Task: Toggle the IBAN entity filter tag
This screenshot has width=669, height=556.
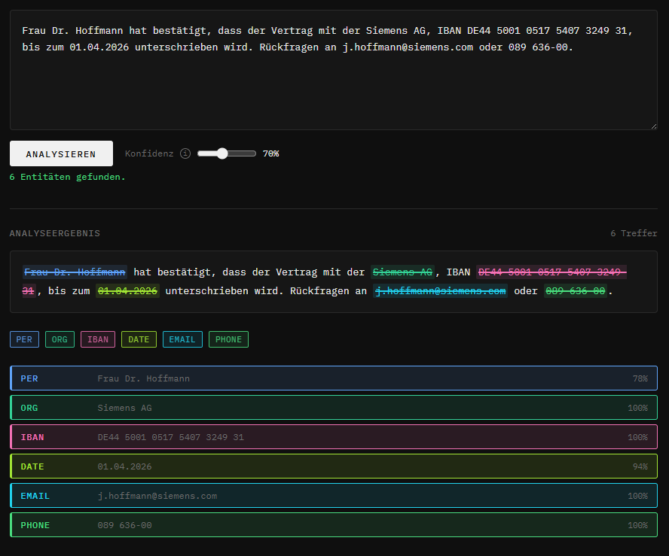Action: click(x=98, y=339)
